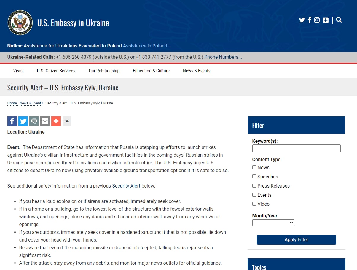Open U.S. Citizen Services menu
The width and height of the screenshot is (357, 270).
[x=56, y=71]
